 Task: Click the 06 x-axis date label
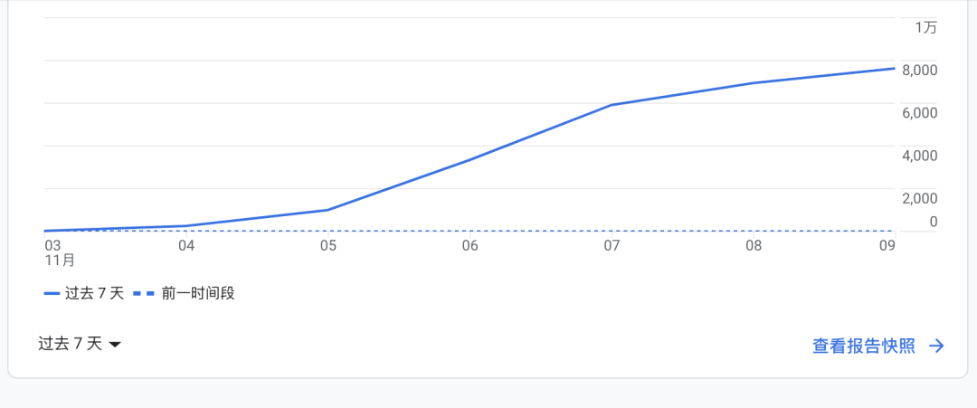[470, 245]
